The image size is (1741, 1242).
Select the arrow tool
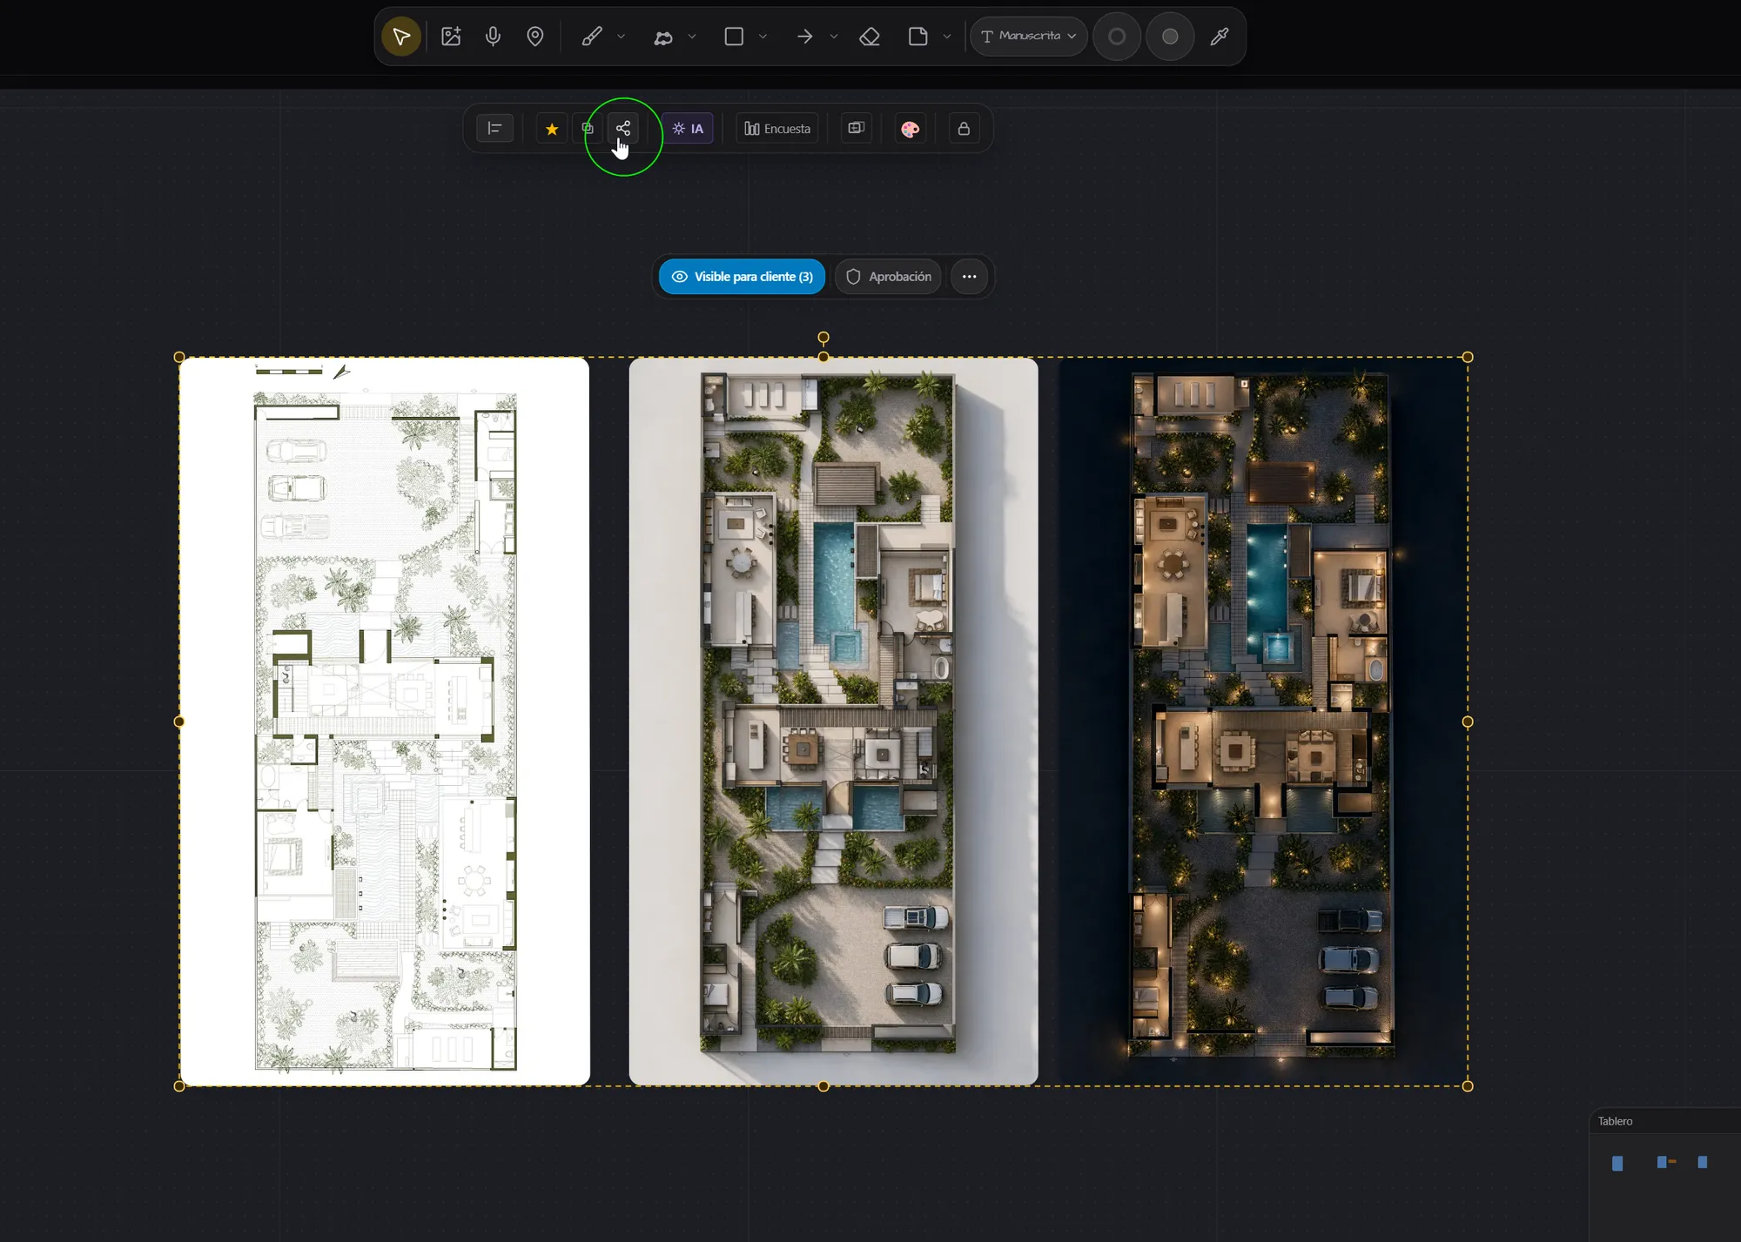(x=805, y=37)
